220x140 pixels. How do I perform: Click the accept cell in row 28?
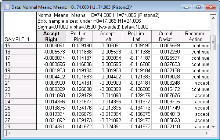tap(195, 126)
